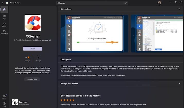Restore down the Microsoft Store window
Screen dimensions: 184x108
point(176,2)
